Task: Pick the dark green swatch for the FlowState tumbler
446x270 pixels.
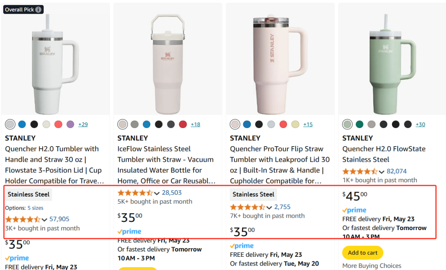Action: click(x=360, y=124)
